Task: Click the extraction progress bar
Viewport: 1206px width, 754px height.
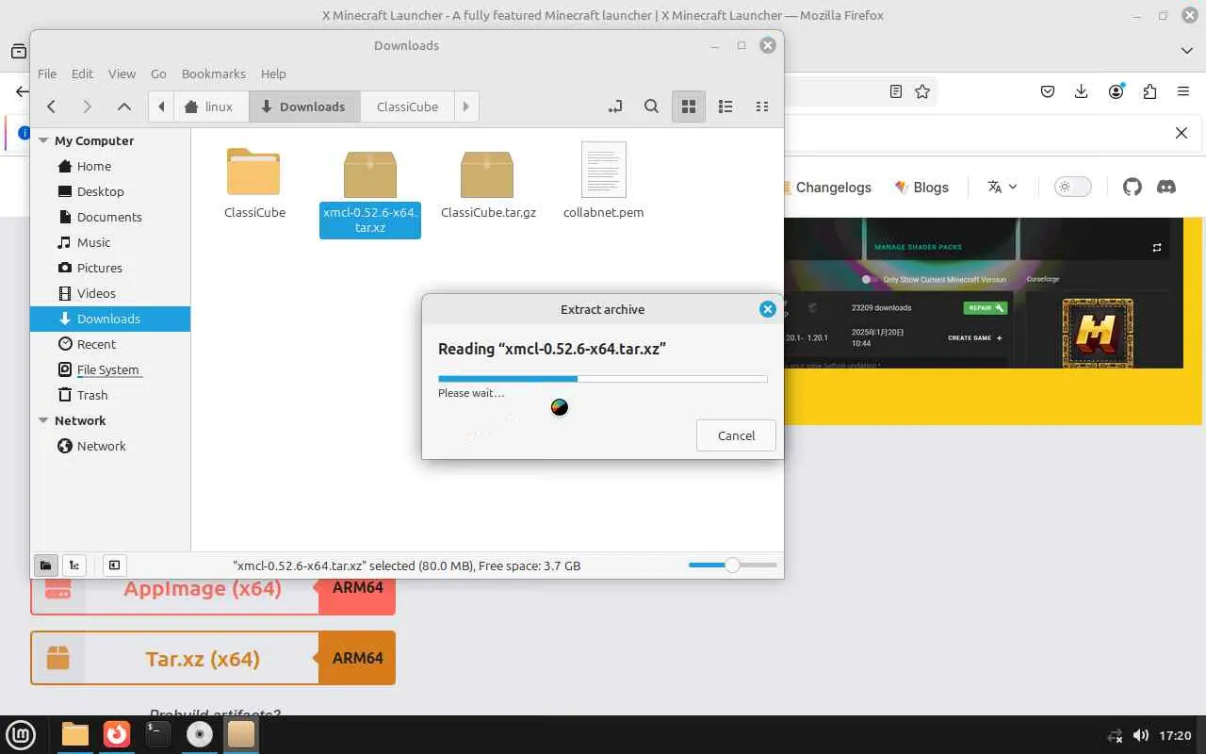Action: 603,379
